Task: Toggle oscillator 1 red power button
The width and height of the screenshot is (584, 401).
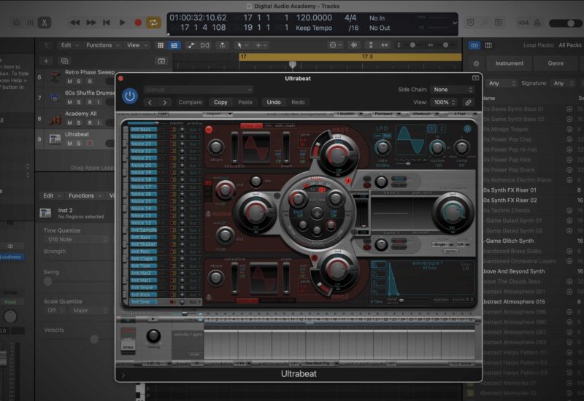Action: click(209, 130)
